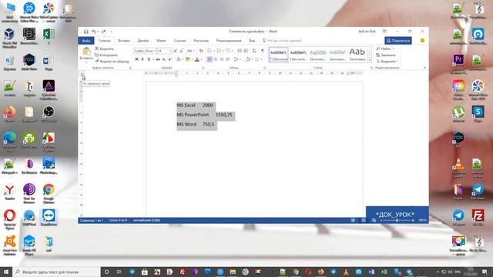The height and width of the screenshot is (277, 493).
Task: Open the paragraph shading options
Action: click(x=248, y=59)
